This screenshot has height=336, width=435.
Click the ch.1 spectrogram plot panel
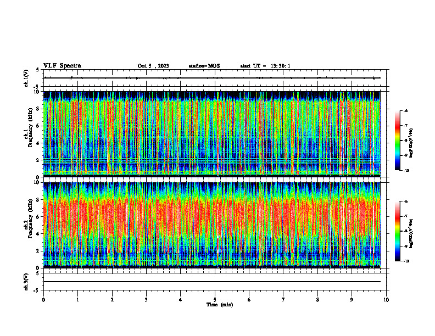pyautogui.click(x=212, y=134)
